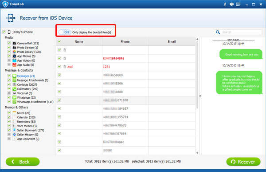The height and width of the screenshot is (172, 266).
Task: Click inside the Search input field
Action: point(241,32)
